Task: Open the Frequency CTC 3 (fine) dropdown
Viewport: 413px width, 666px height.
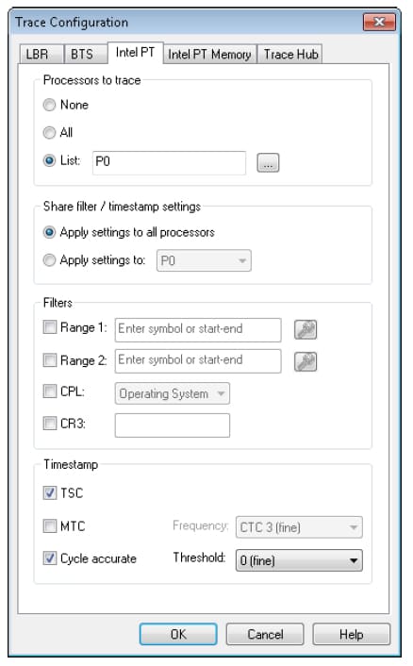Action: pos(299,527)
